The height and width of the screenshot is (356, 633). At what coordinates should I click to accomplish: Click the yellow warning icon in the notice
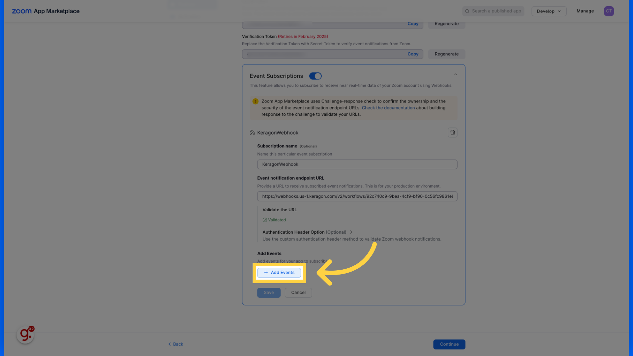(255, 101)
